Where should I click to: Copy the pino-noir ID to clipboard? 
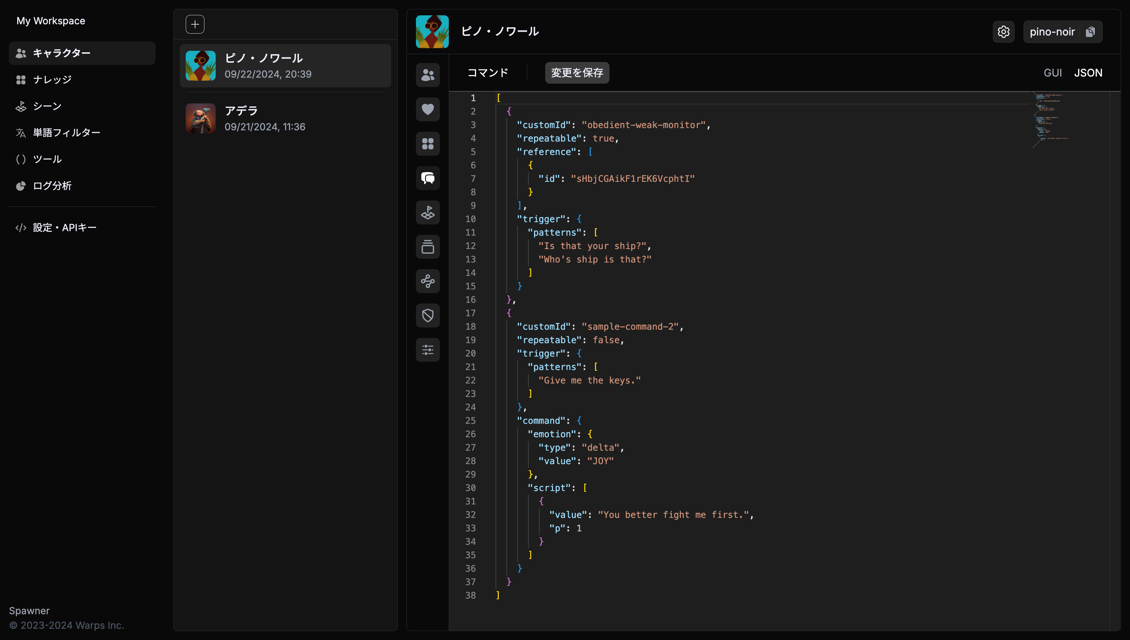click(1090, 32)
